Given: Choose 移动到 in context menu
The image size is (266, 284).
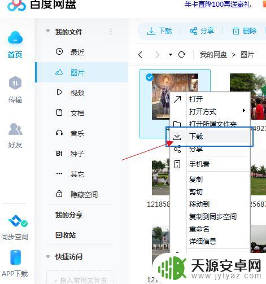Looking at the screenshot, I should tap(199, 204).
